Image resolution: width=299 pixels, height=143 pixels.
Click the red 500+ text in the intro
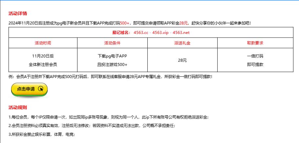125,23
